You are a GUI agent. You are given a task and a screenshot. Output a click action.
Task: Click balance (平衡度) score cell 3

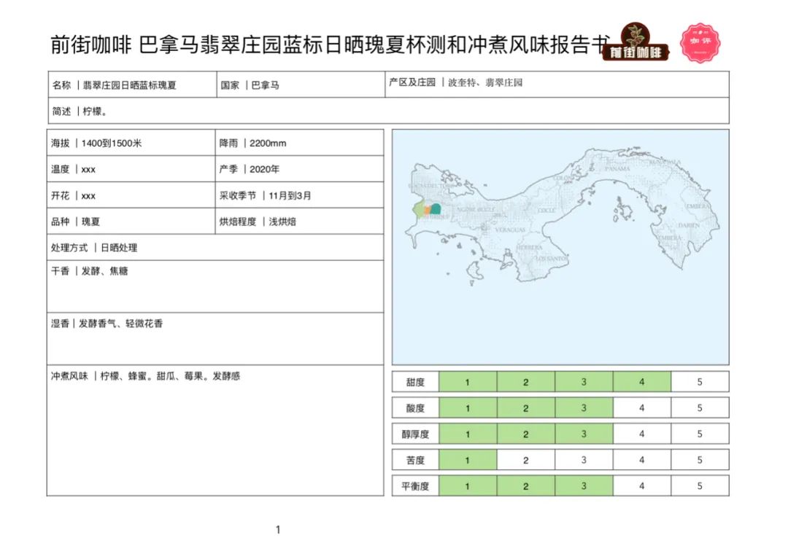click(x=584, y=486)
